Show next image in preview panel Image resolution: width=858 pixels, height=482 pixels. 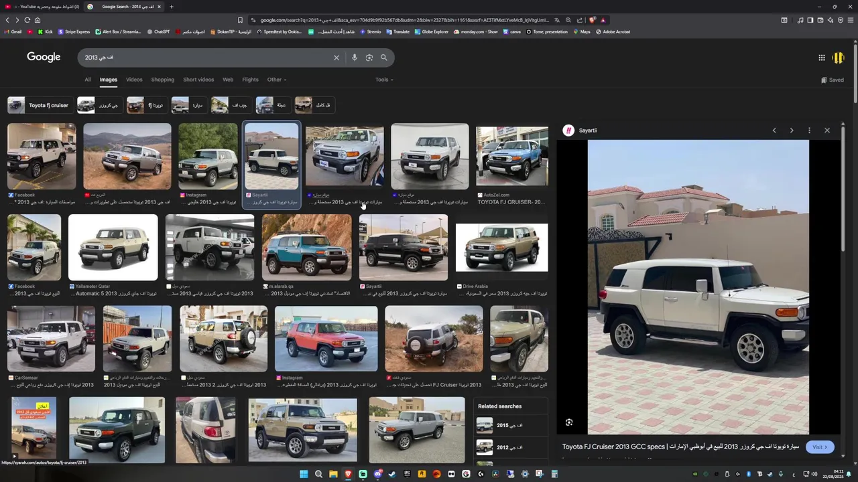792,131
